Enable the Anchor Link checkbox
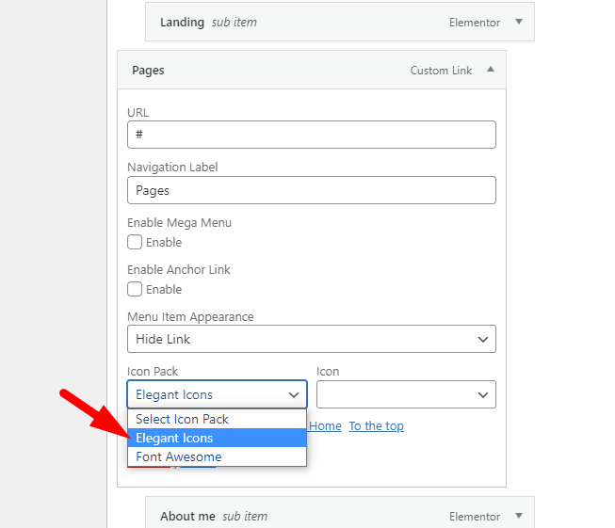Image resolution: width=615 pixels, height=528 pixels. pos(135,289)
